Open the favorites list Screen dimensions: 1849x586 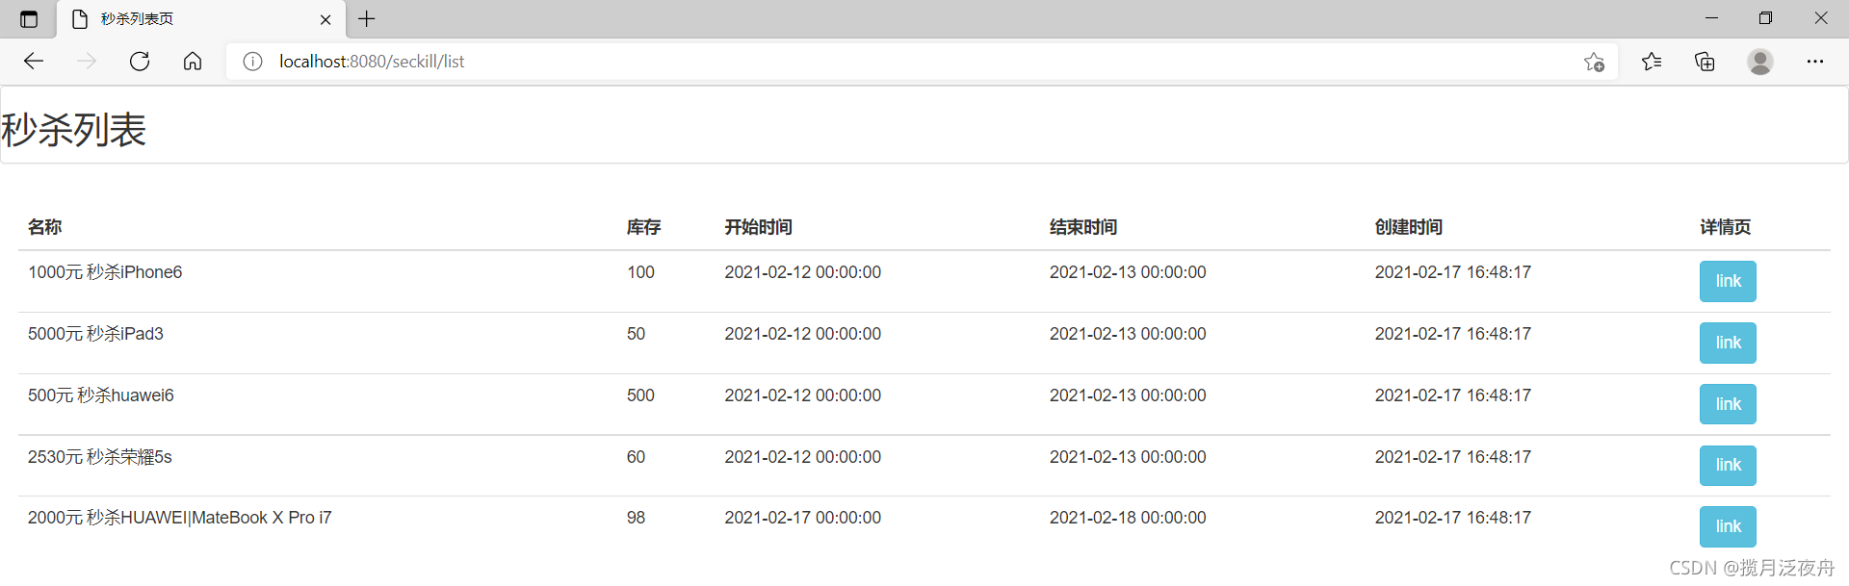(x=1652, y=62)
